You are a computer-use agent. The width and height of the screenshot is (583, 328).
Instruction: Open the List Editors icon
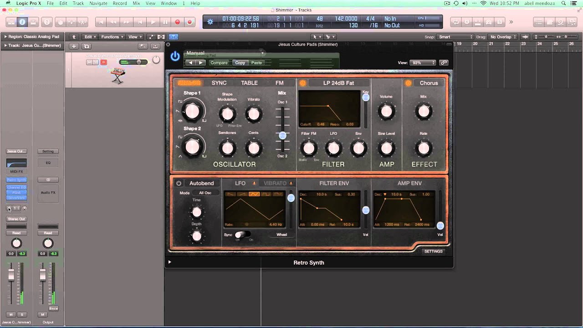pyautogui.click(x=539, y=22)
